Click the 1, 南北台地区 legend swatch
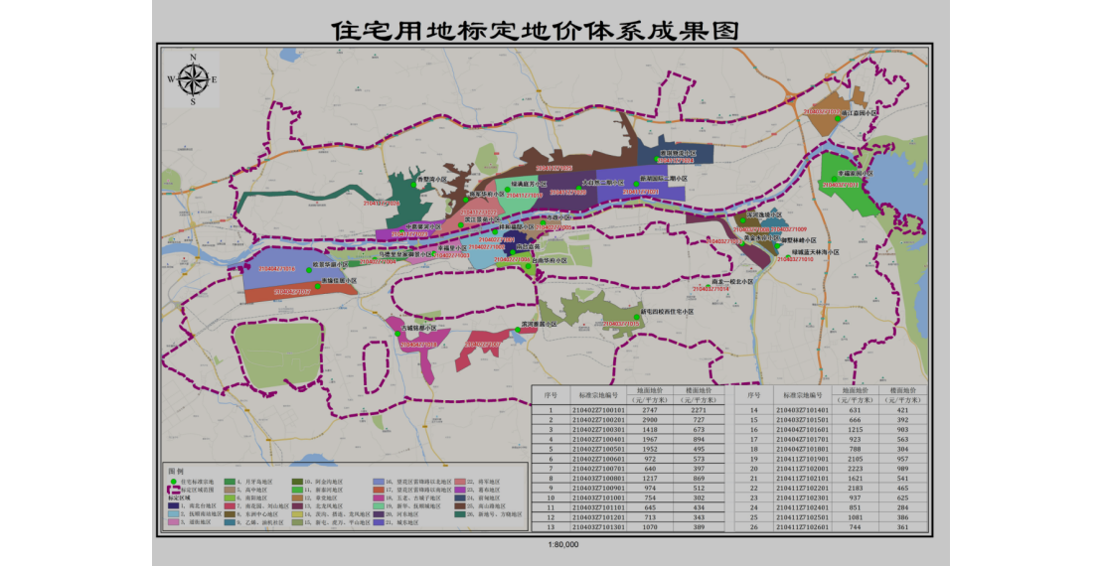The image size is (1105, 567). (174, 506)
